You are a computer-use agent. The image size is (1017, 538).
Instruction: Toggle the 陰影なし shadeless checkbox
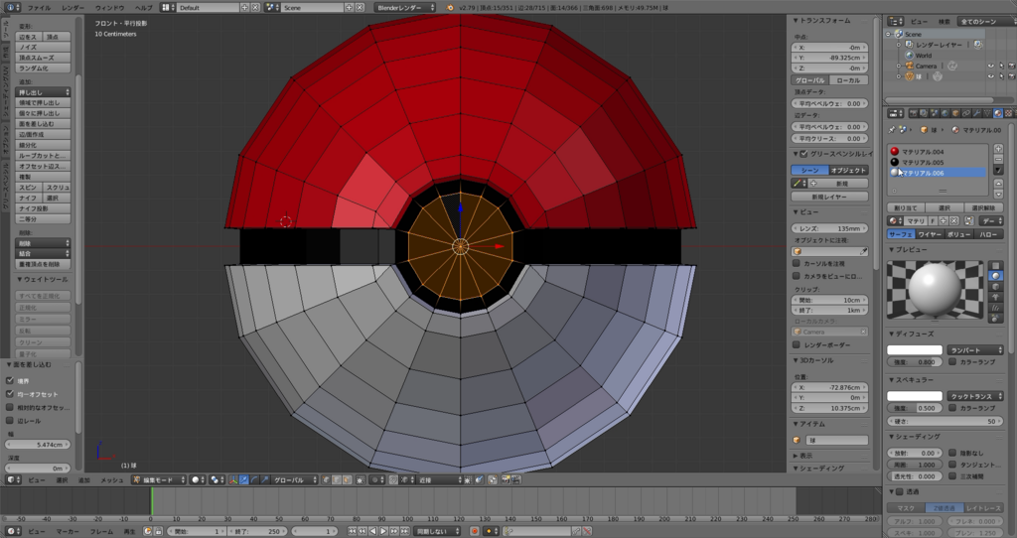(x=953, y=451)
